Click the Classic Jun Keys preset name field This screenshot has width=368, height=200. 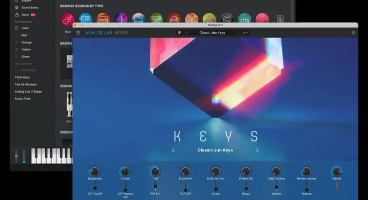(212, 33)
